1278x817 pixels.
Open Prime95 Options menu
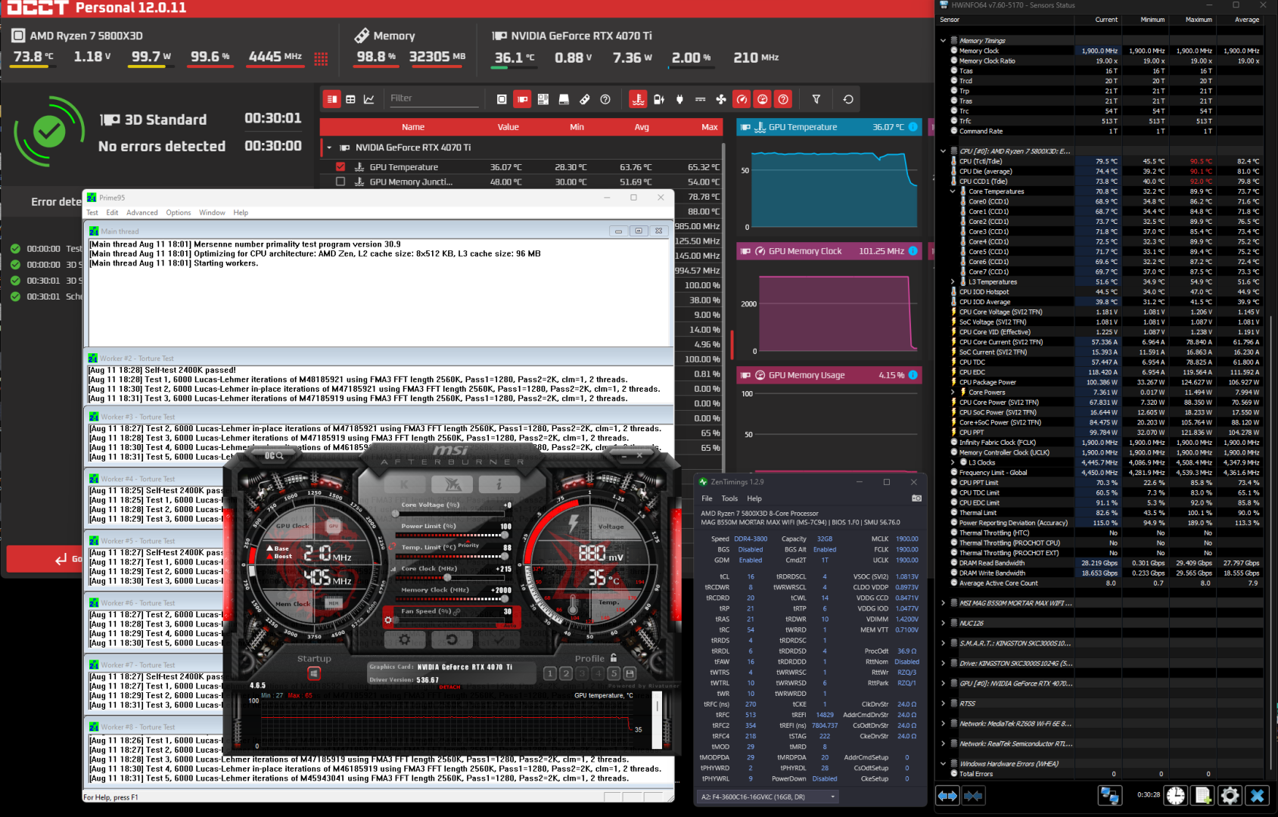tap(179, 213)
